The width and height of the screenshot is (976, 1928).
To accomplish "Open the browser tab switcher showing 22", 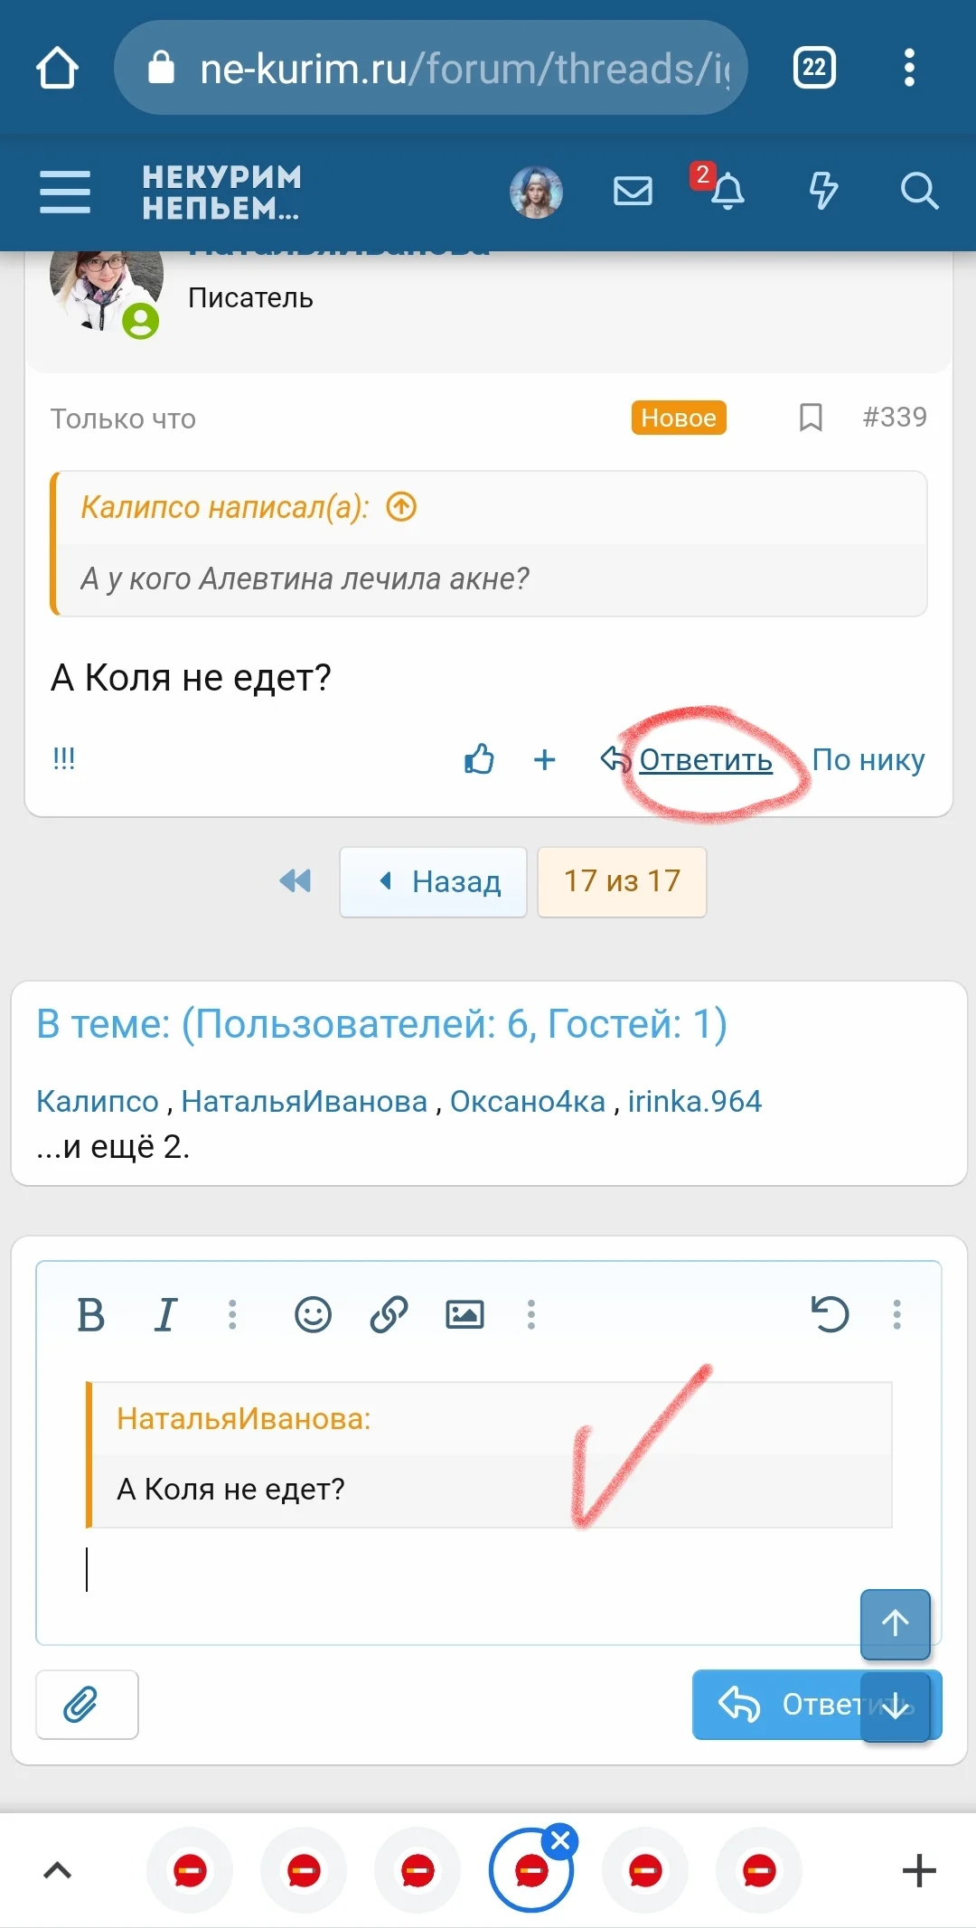I will [x=812, y=67].
